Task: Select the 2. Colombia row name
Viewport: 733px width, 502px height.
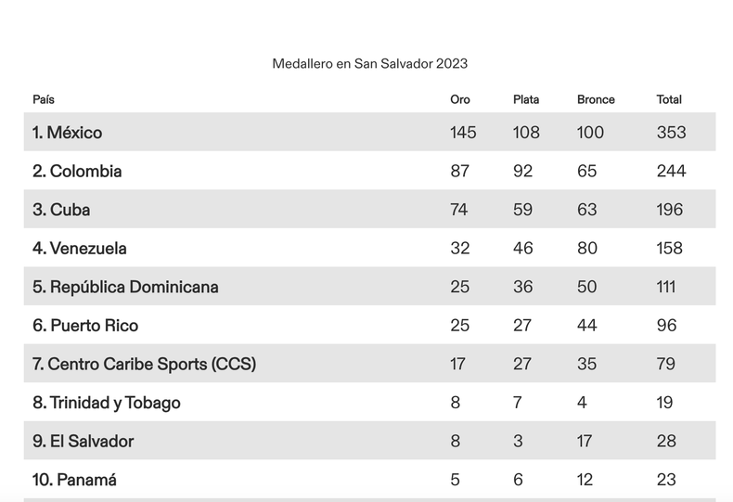Action: click(x=77, y=171)
